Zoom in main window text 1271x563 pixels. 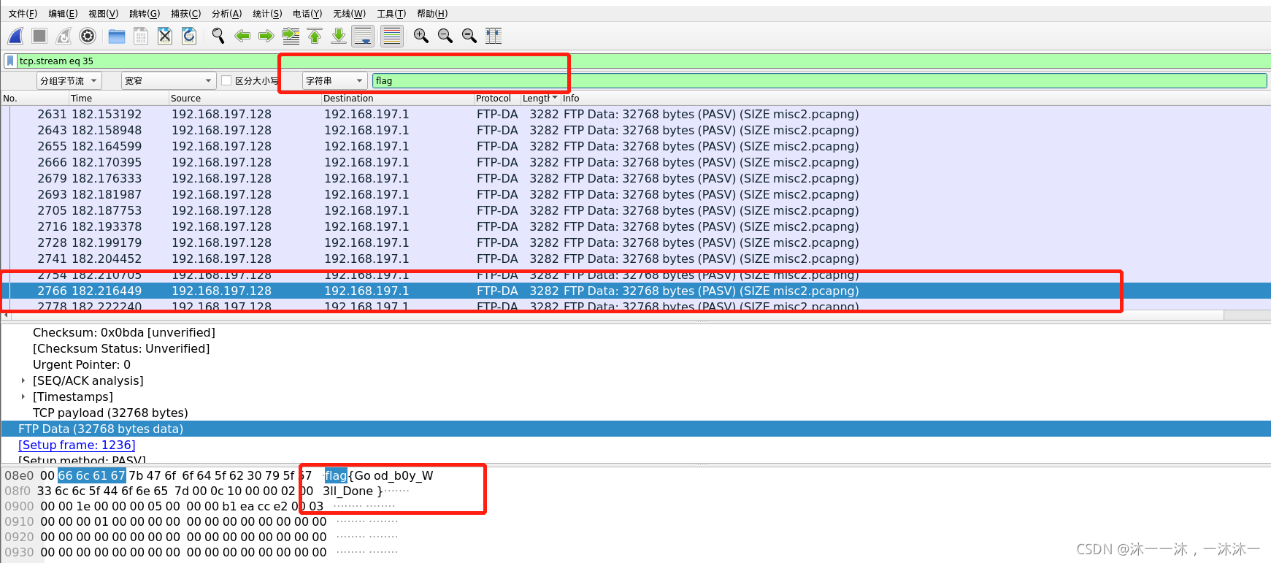pos(421,36)
